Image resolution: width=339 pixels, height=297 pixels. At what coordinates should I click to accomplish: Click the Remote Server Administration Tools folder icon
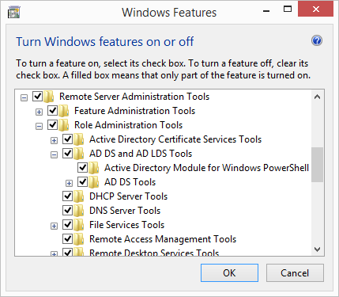point(49,97)
